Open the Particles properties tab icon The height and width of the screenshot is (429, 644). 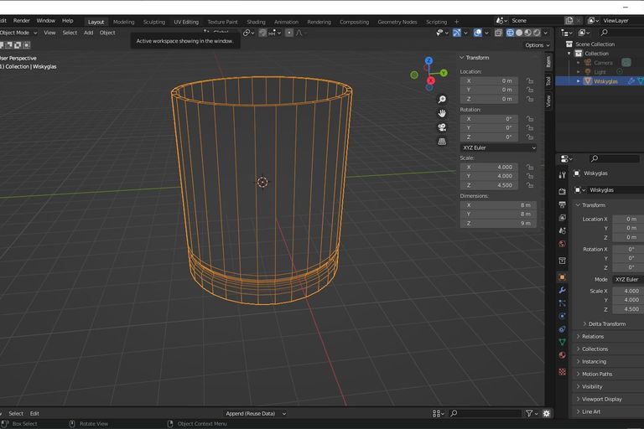(x=563, y=303)
